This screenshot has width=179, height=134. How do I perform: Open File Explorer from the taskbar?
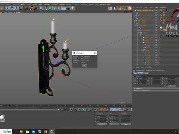tap(21, 131)
